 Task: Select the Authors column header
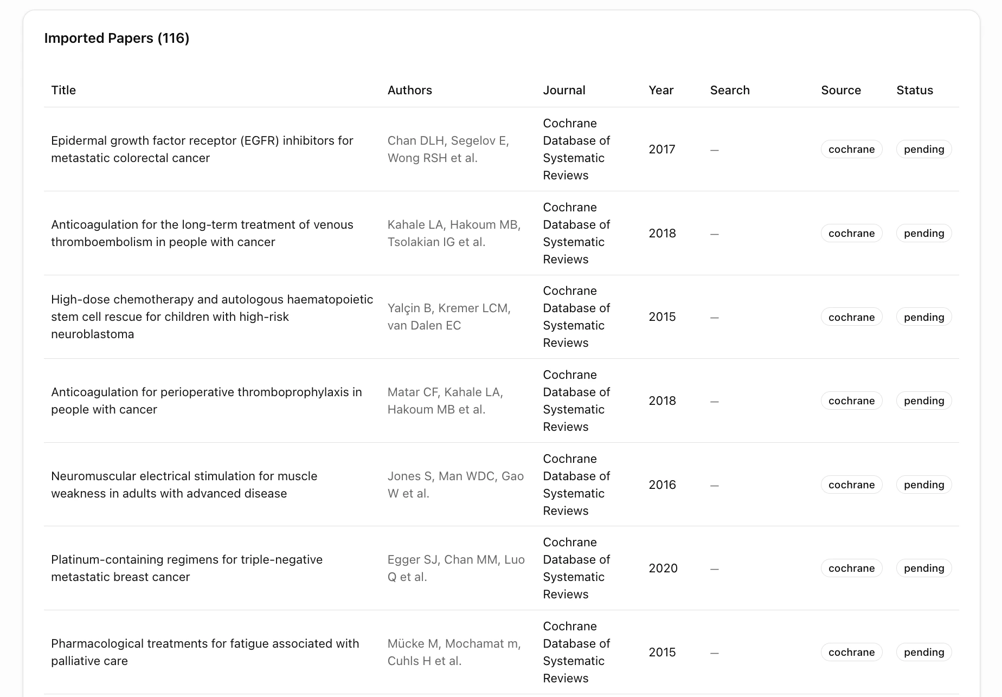(410, 90)
